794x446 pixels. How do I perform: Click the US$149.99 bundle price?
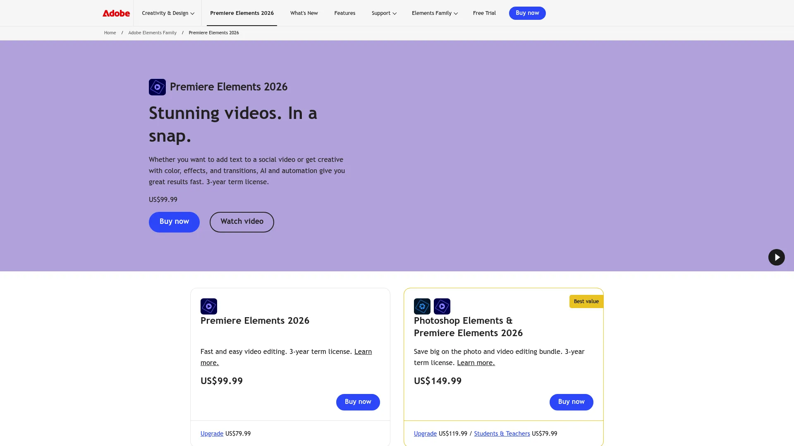coord(438,381)
